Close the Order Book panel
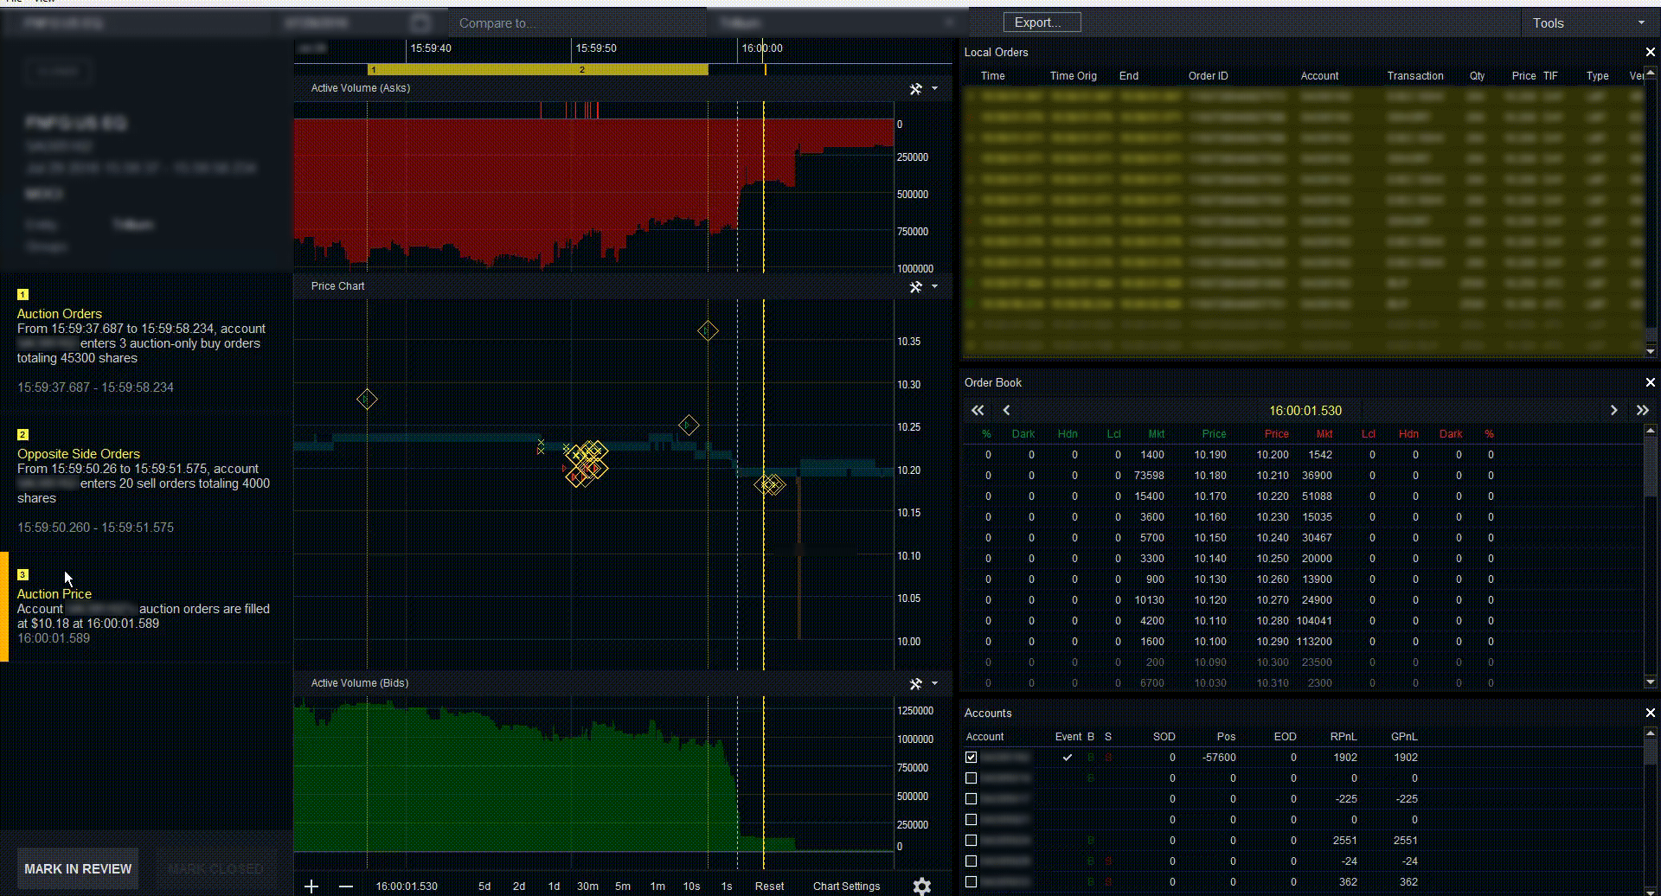 click(1650, 382)
